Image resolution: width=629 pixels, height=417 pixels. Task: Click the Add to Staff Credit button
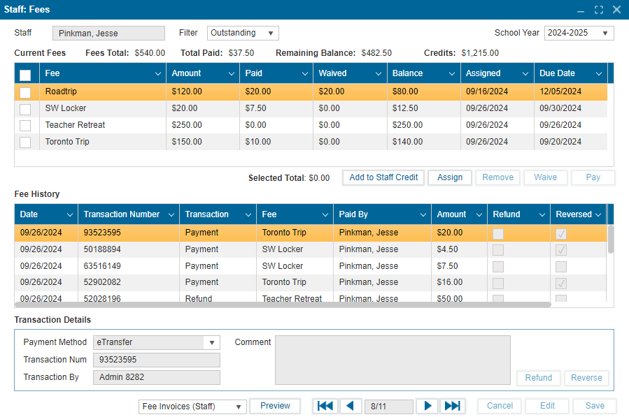383,177
